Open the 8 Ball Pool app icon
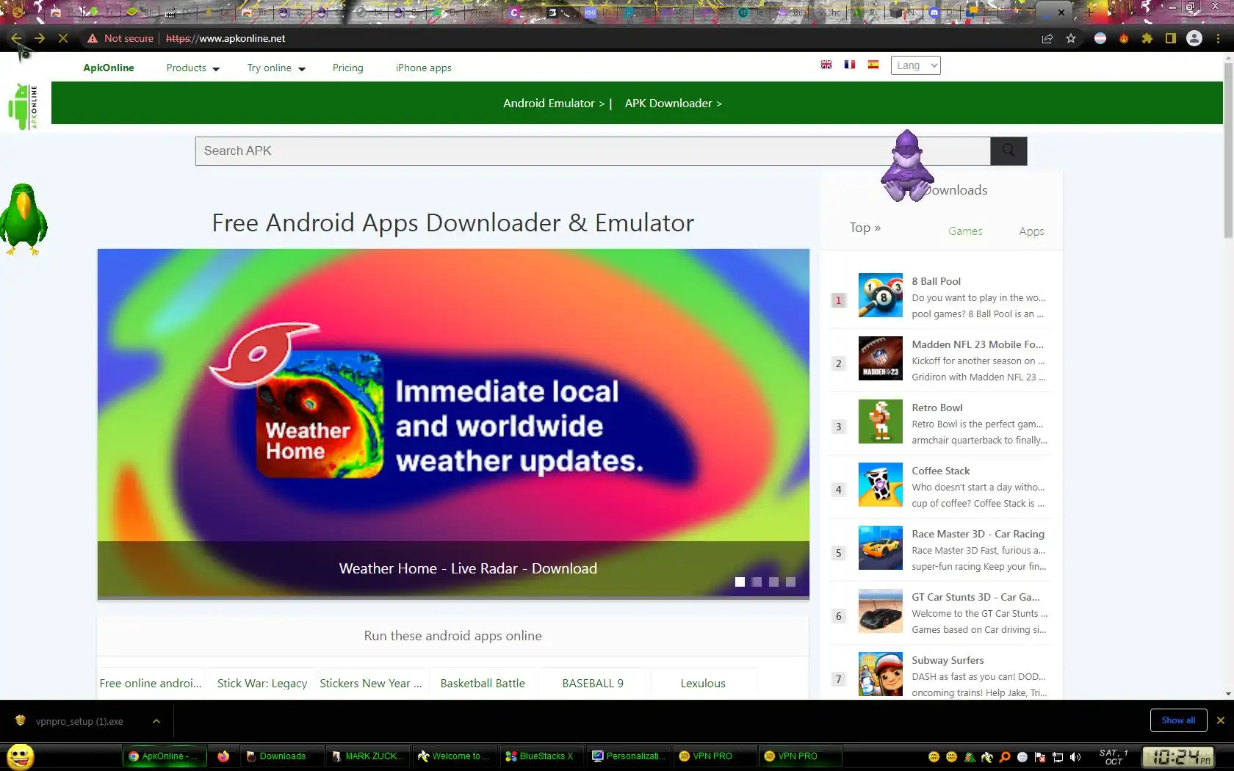The image size is (1234, 771). pyautogui.click(x=881, y=295)
